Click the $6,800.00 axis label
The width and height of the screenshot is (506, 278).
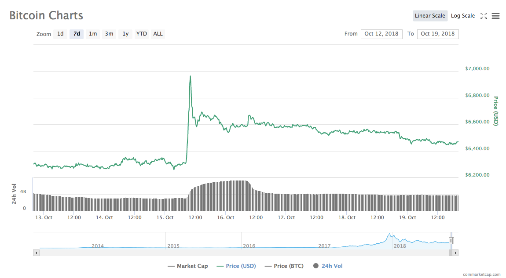pyautogui.click(x=477, y=95)
